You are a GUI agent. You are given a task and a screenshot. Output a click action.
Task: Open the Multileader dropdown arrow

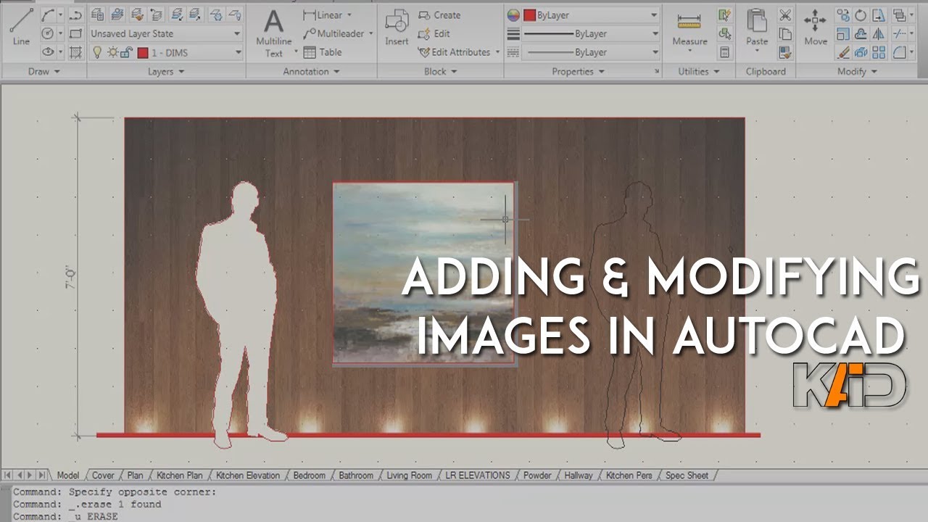point(370,33)
